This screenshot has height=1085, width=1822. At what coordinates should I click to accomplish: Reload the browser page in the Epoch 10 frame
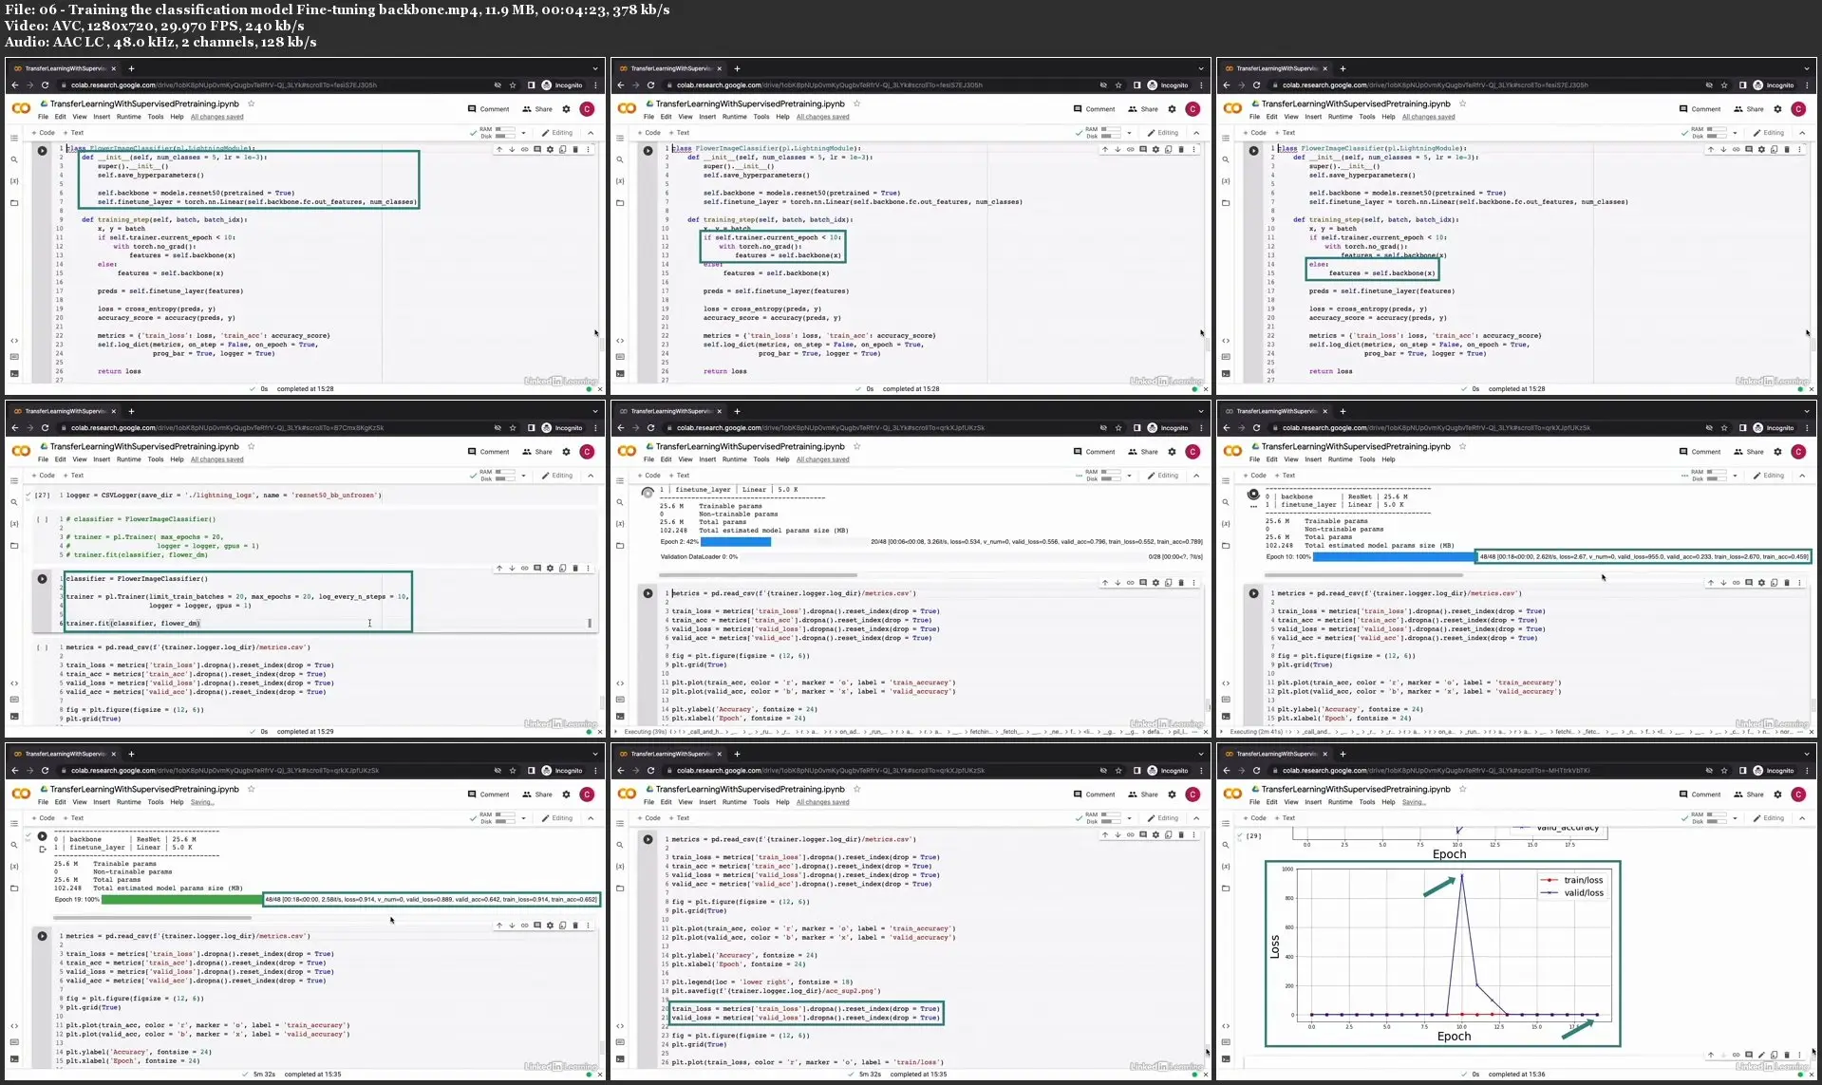tap(1256, 428)
